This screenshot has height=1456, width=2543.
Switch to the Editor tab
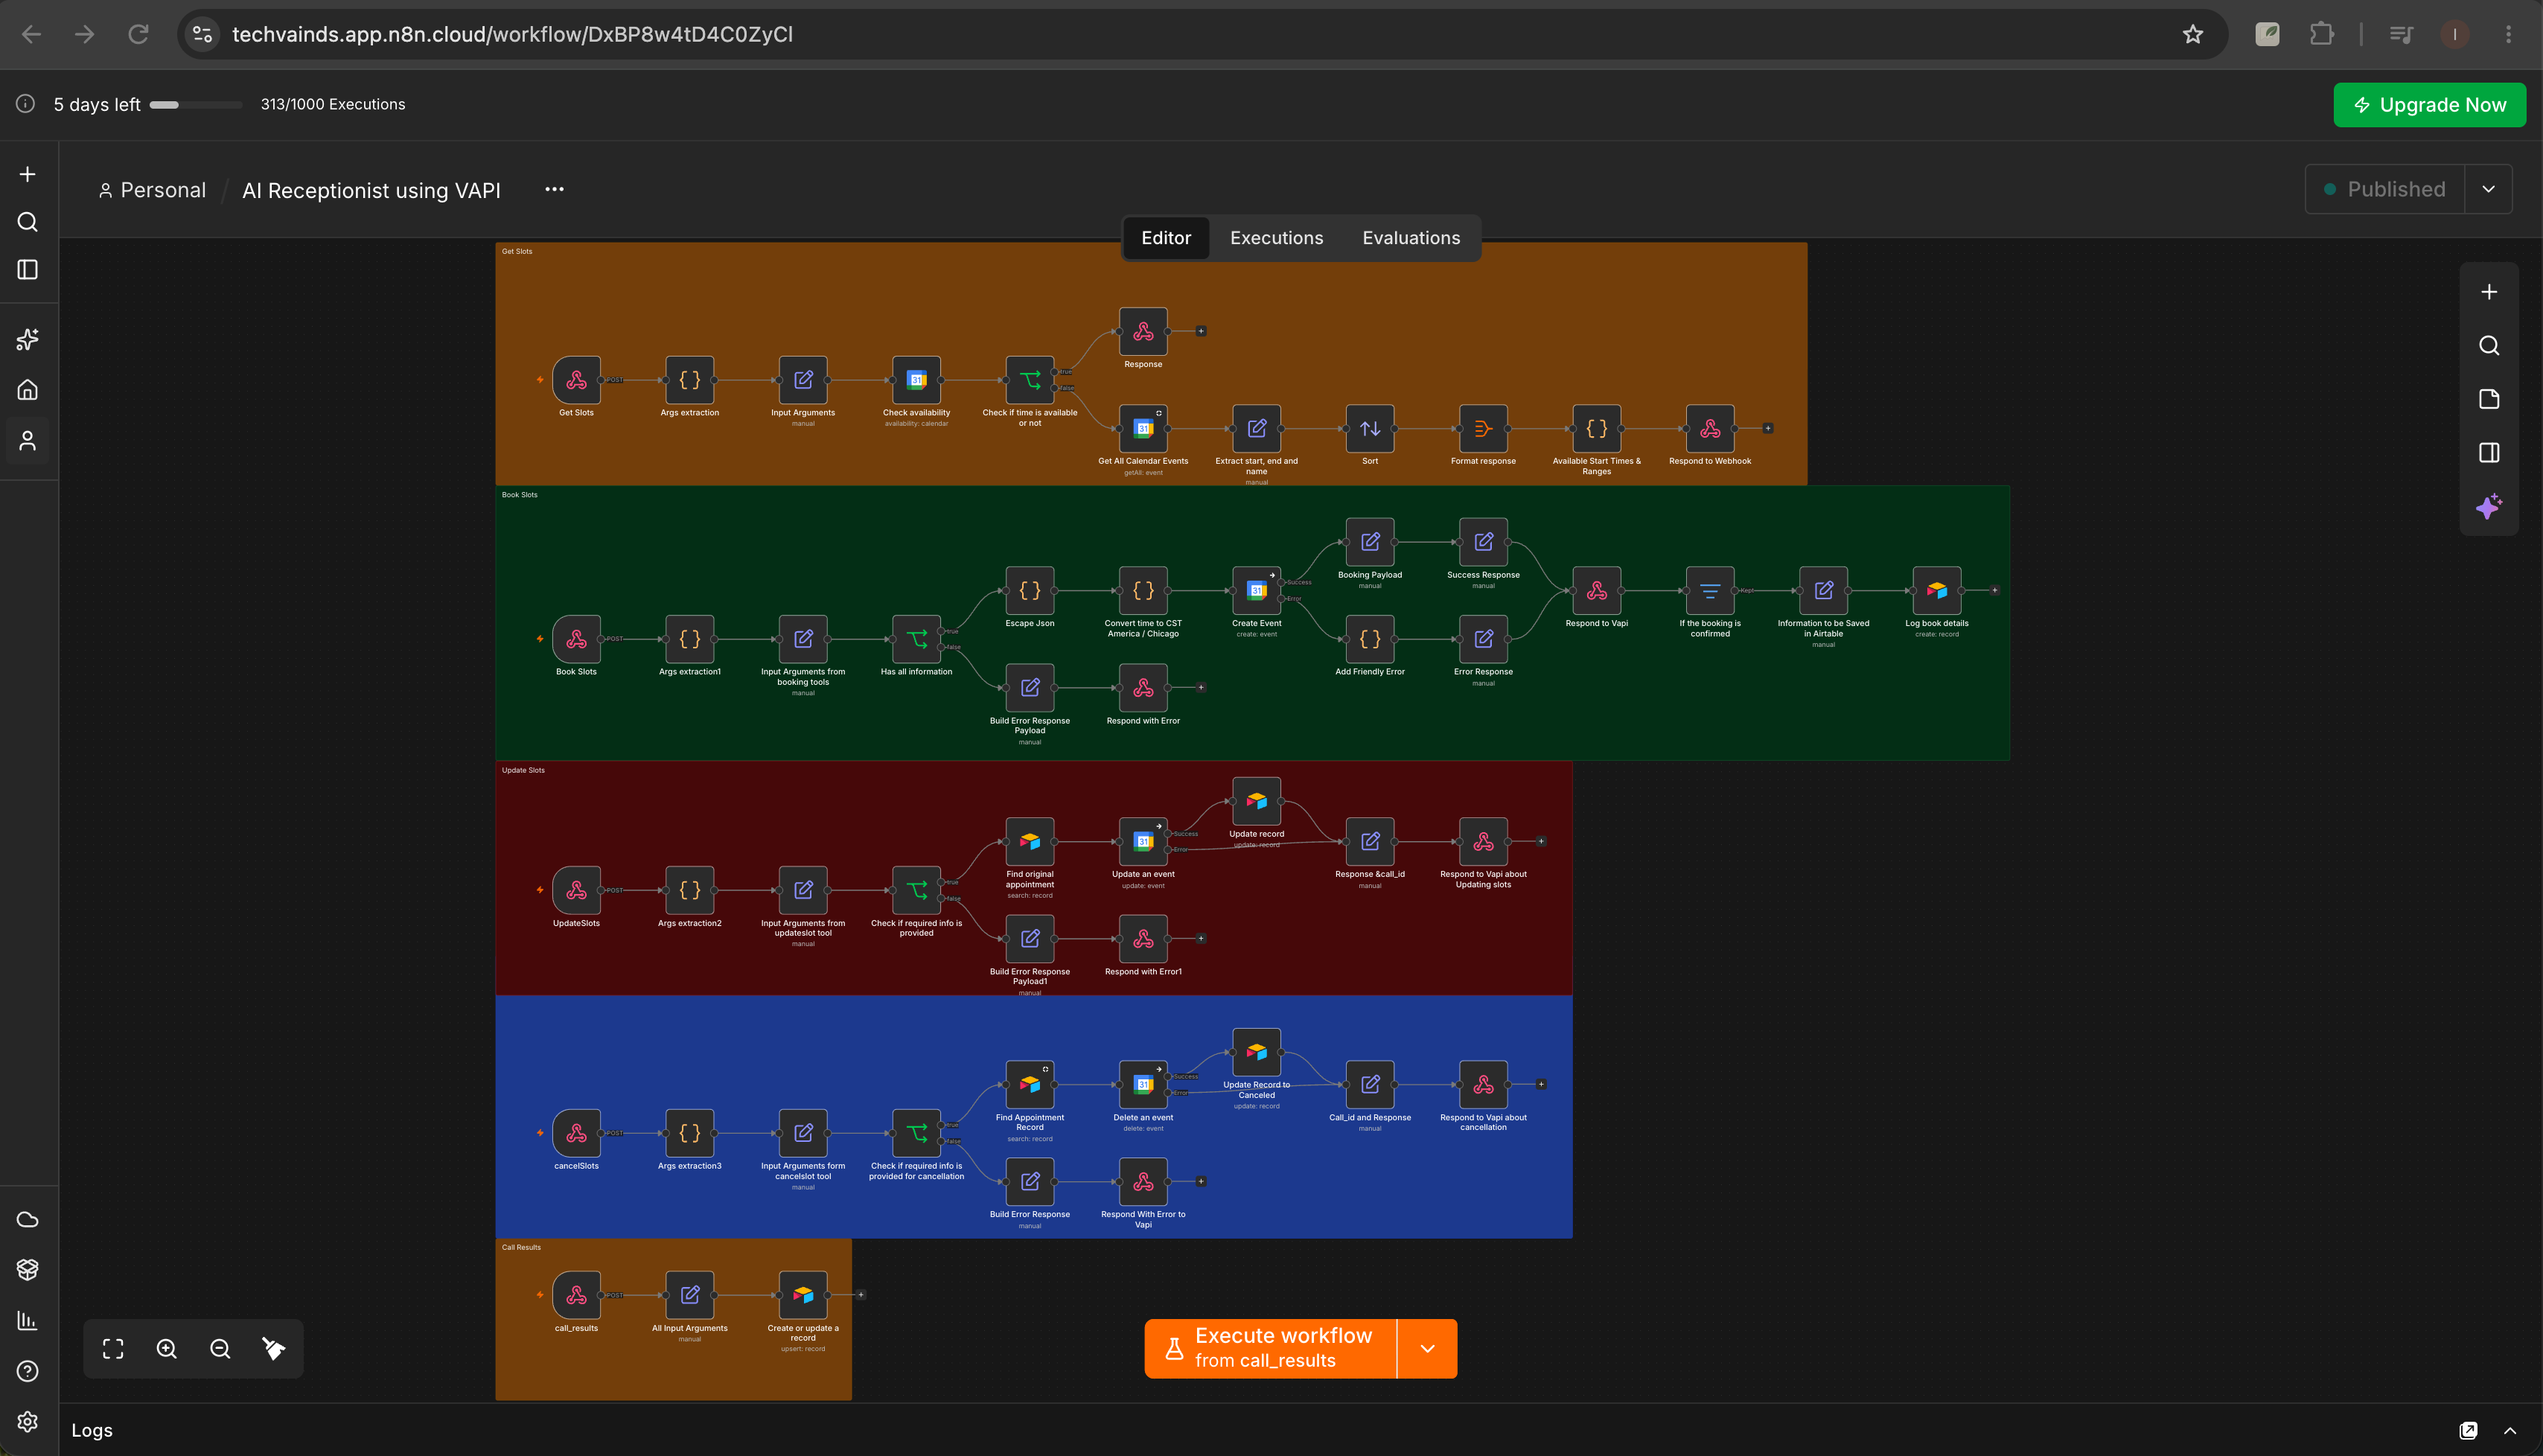(x=1166, y=238)
